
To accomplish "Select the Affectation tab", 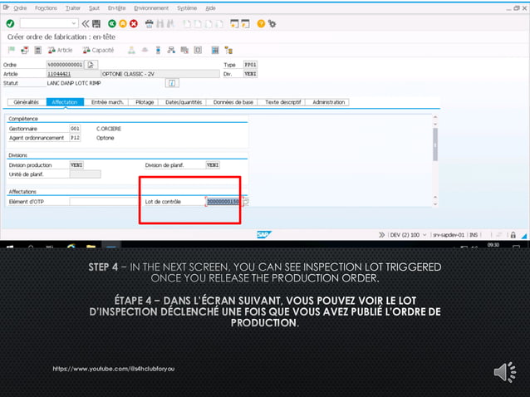I will (65, 102).
